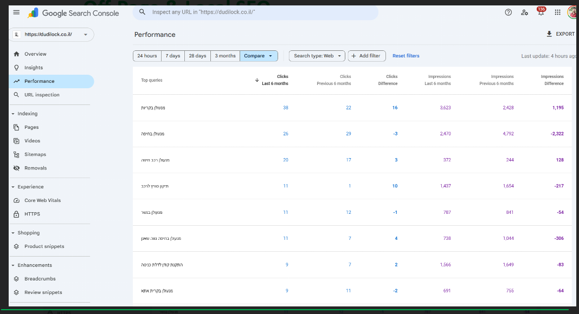Open the Search type: Web dropdown
This screenshot has width=579, height=314.
(x=317, y=56)
